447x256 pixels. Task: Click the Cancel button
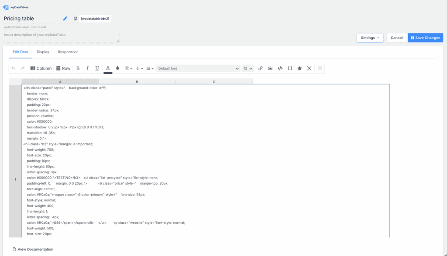tap(396, 38)
